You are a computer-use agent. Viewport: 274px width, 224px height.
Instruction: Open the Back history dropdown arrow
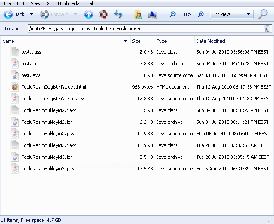tap(31, 14)
